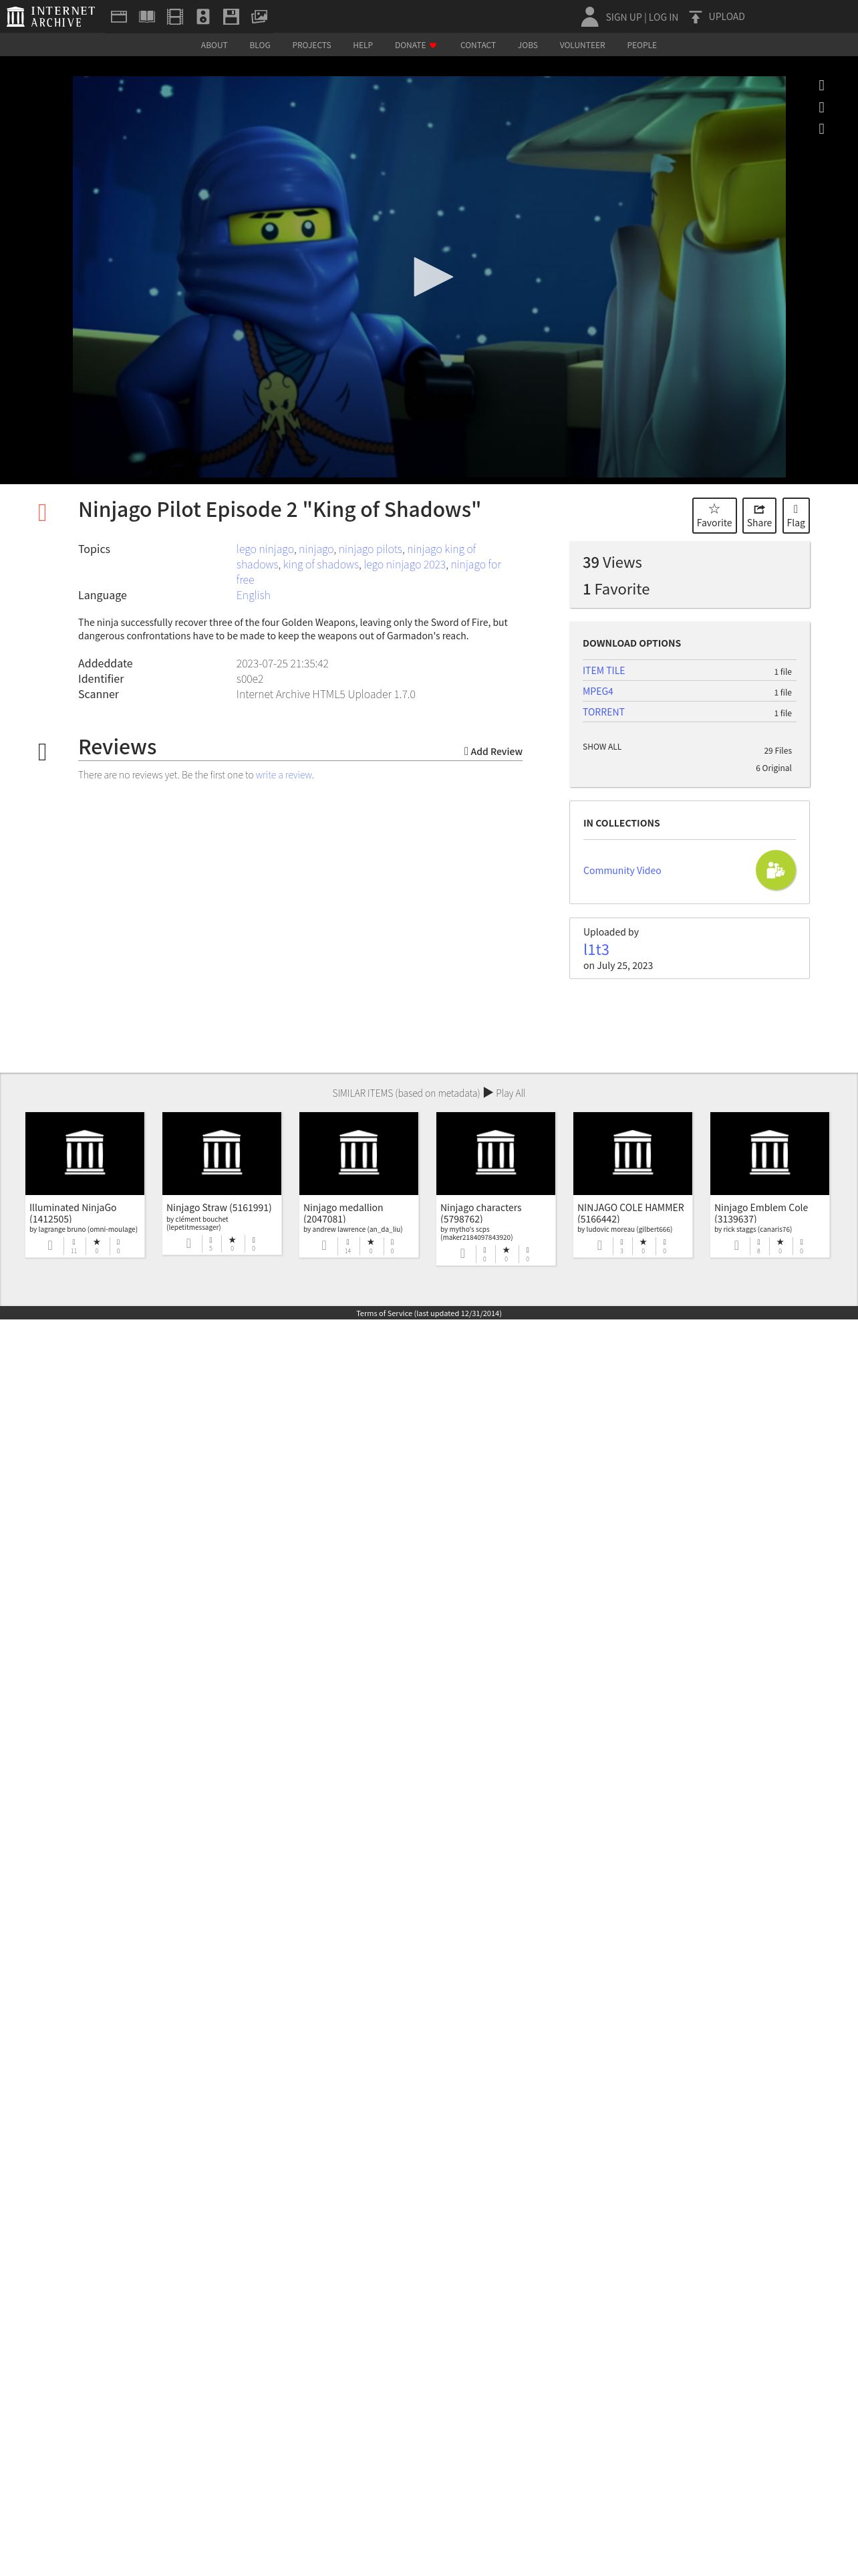The width and height of the screenshot is (858, 2576).
Task: Download the TORRENT file
Action: pyautogui.click(x=603, y=713)
